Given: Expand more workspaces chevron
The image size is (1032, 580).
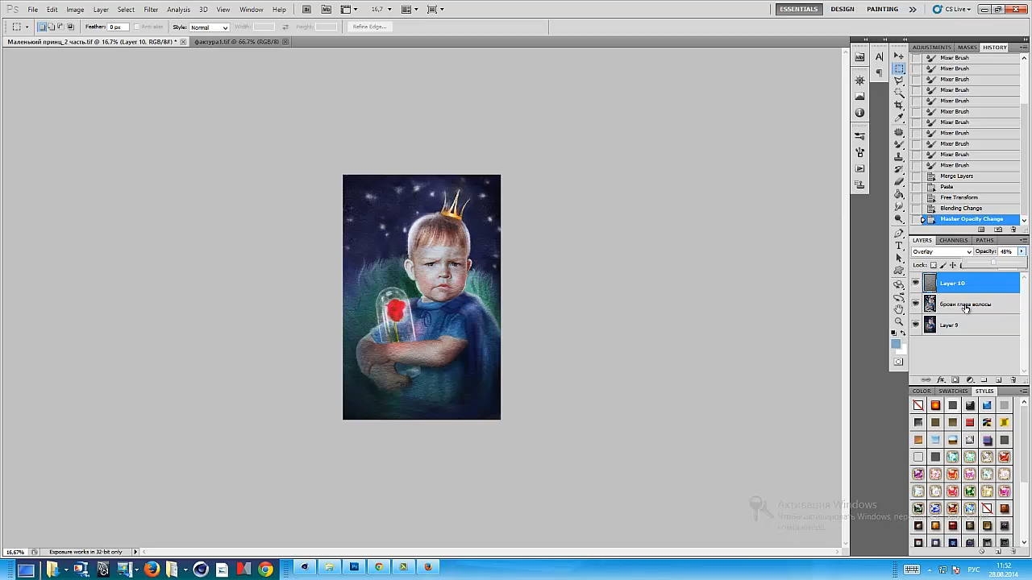Looking at the screenshot, I should point(913,10).
